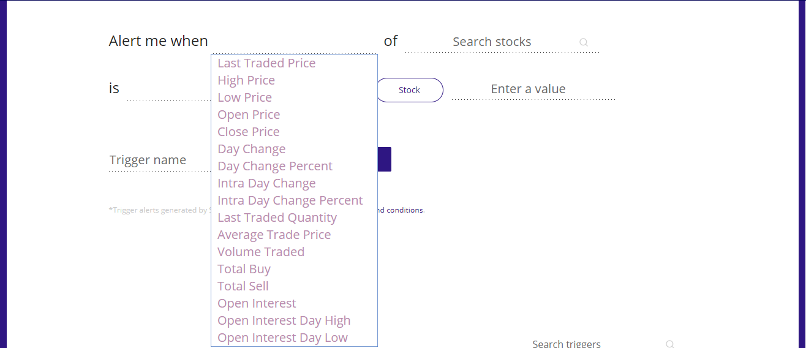
Task: Click the search triggers magnifier icon
Action: (x=670, y=344)
